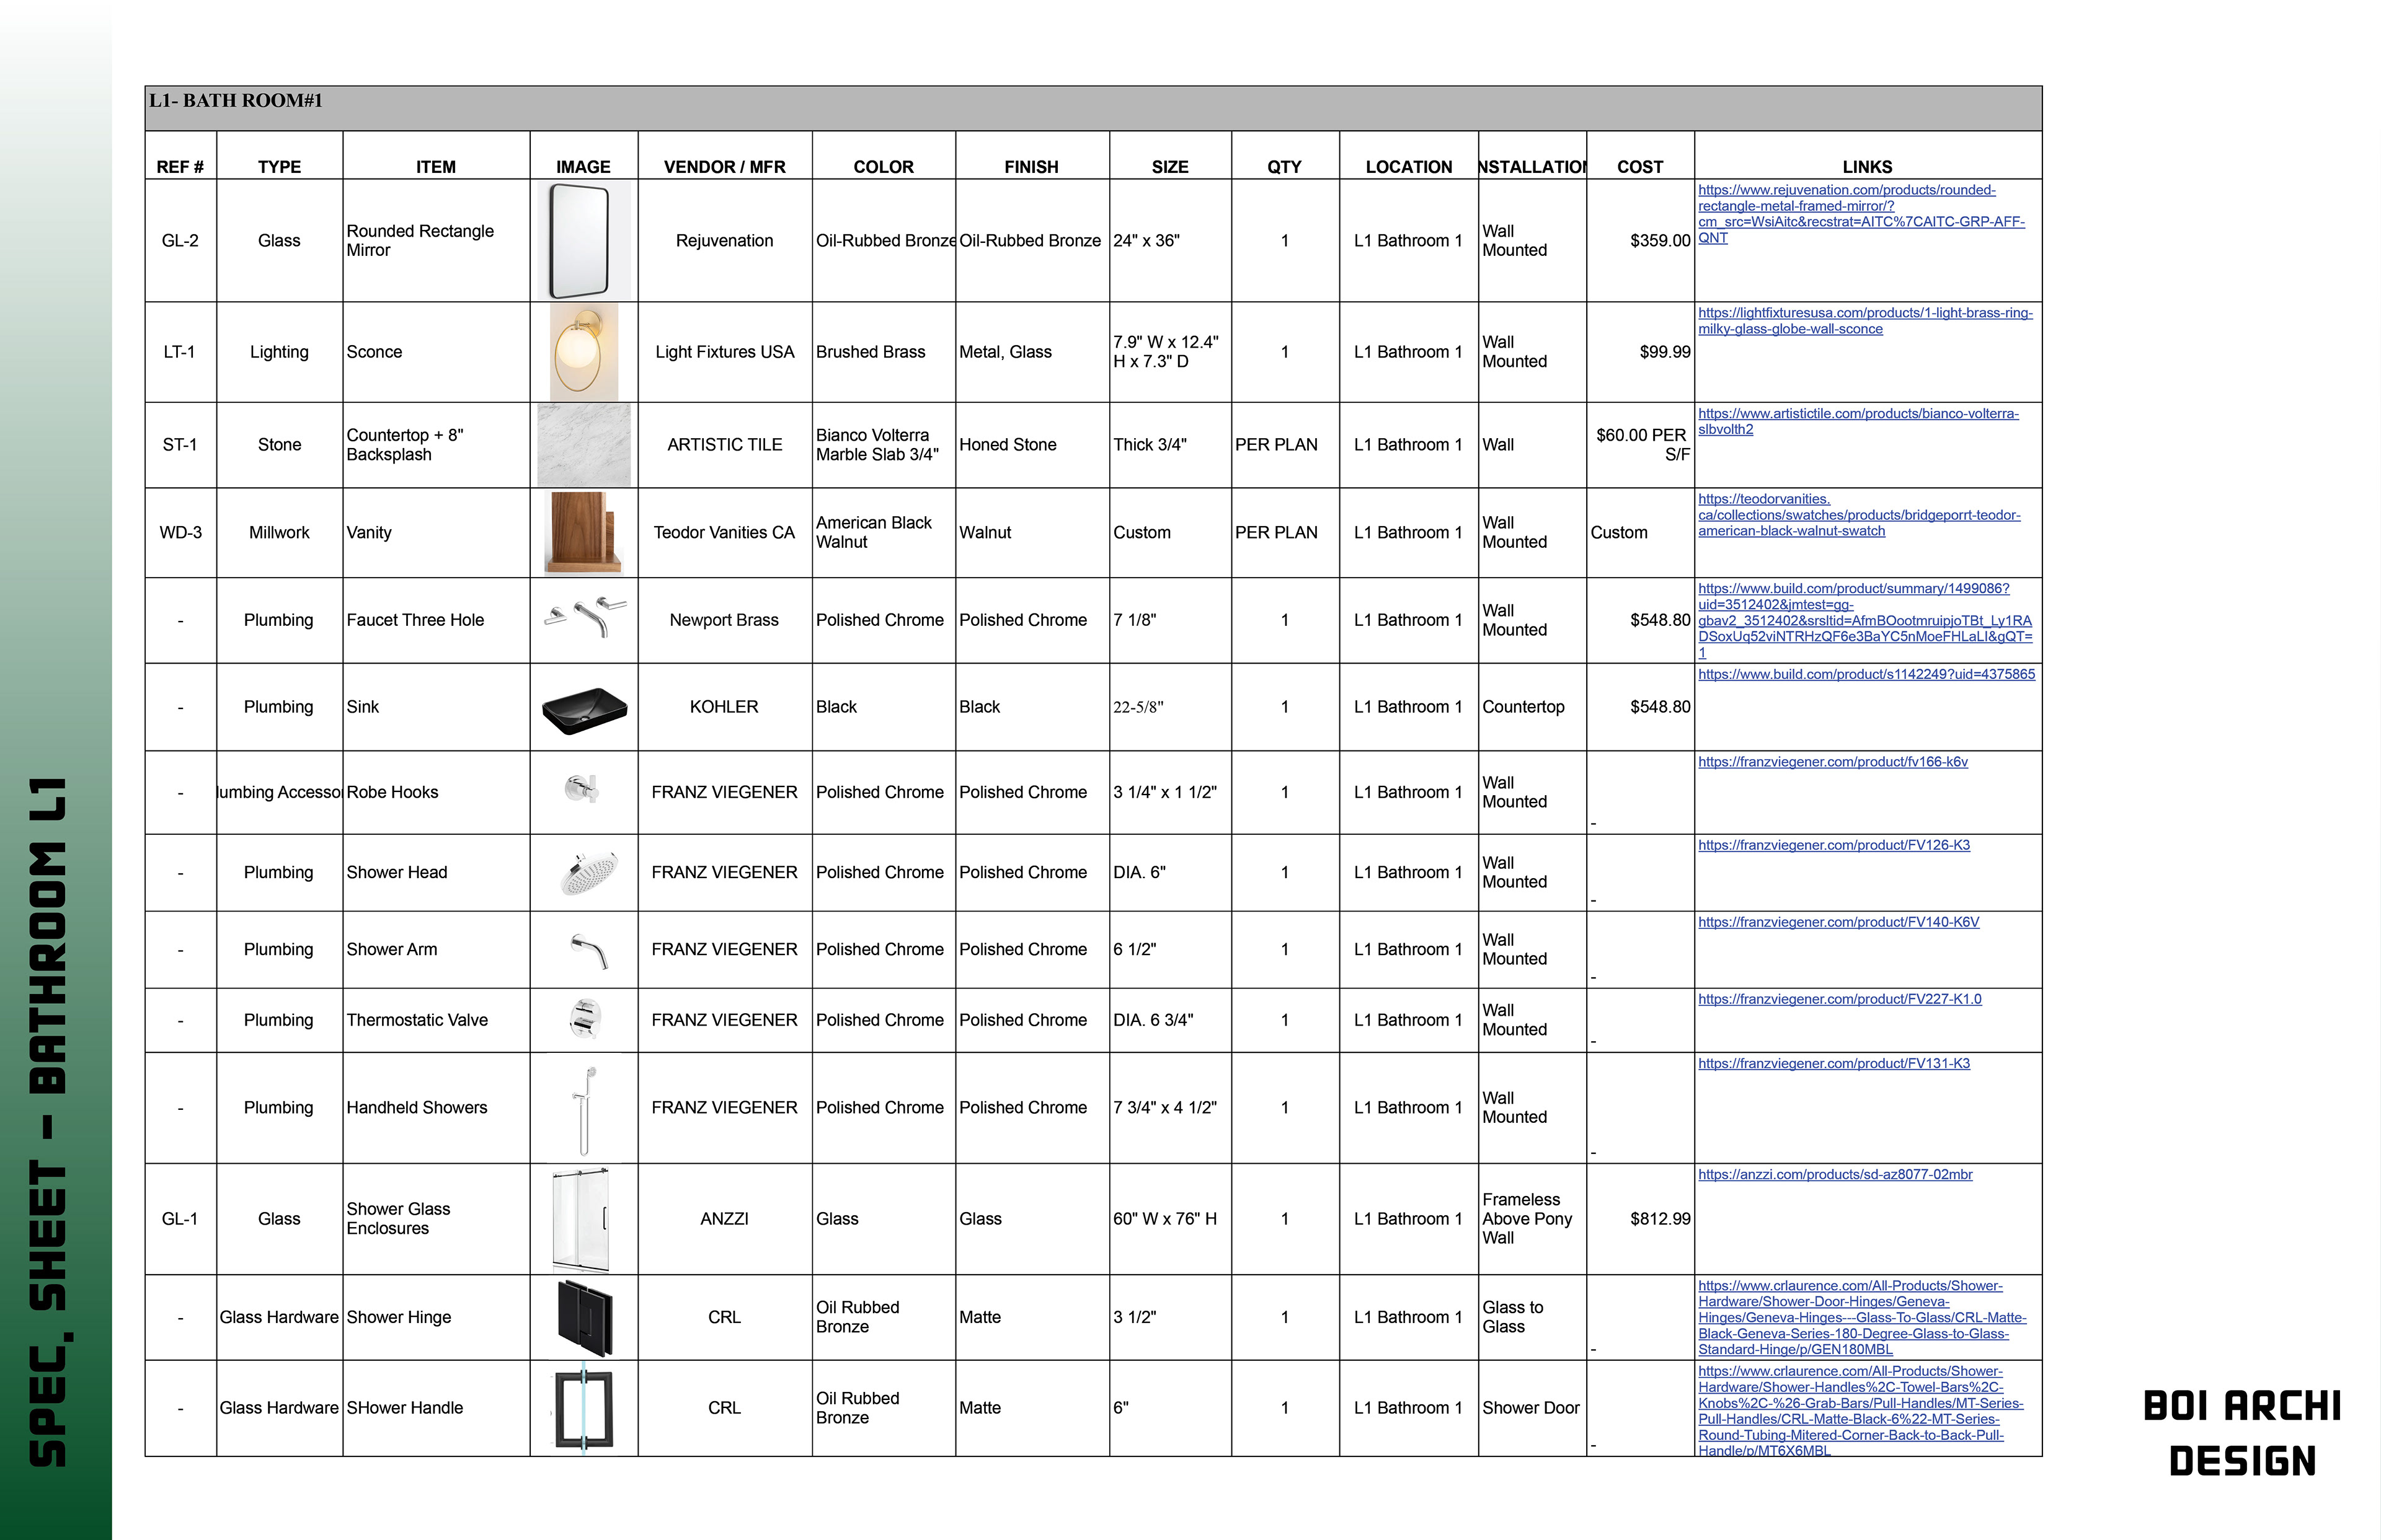Image resolution: width=2381 pixels, height=1540 pixels.
Task: Select the 'ARTISTIC TILE' vendor cell
Action: pos(725,445)
